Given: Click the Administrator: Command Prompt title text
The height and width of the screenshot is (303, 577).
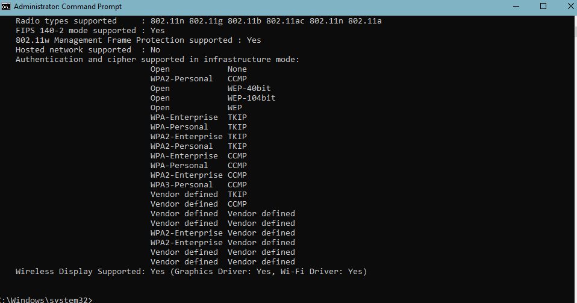Looking at the screenshot, I should [67, 7].
